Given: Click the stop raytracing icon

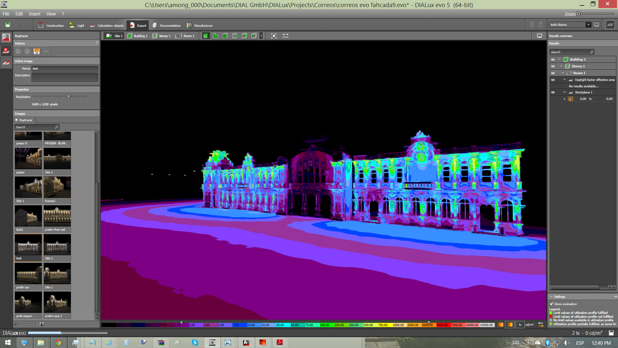Looking at the screenshot, I should point(27,51).
